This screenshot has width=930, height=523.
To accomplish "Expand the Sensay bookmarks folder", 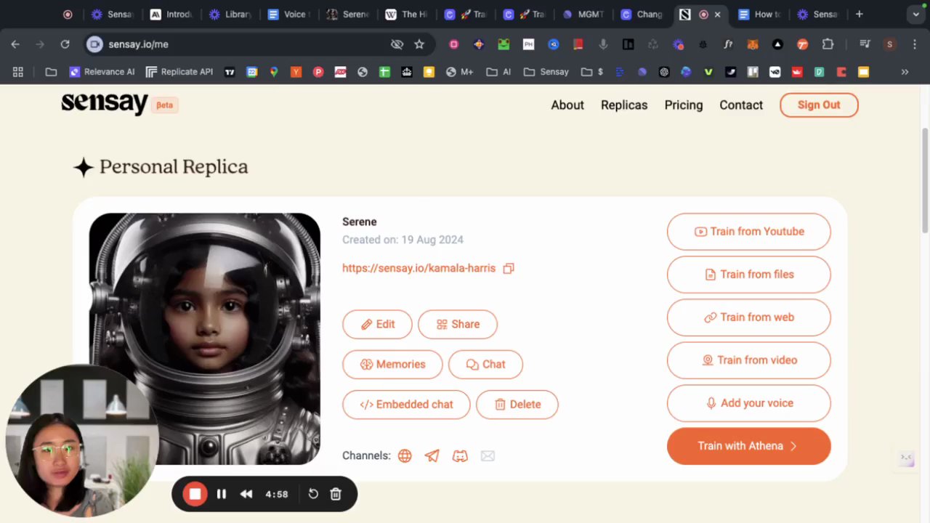I will [546, 72].
